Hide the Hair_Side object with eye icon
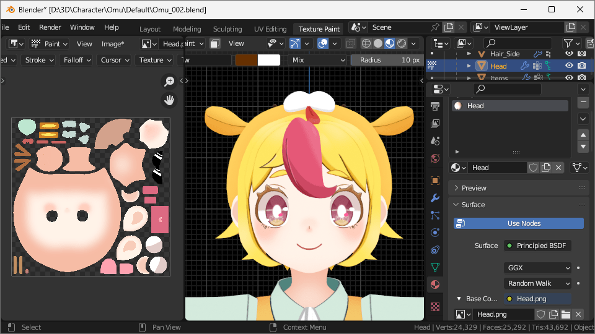 point(569,54)
